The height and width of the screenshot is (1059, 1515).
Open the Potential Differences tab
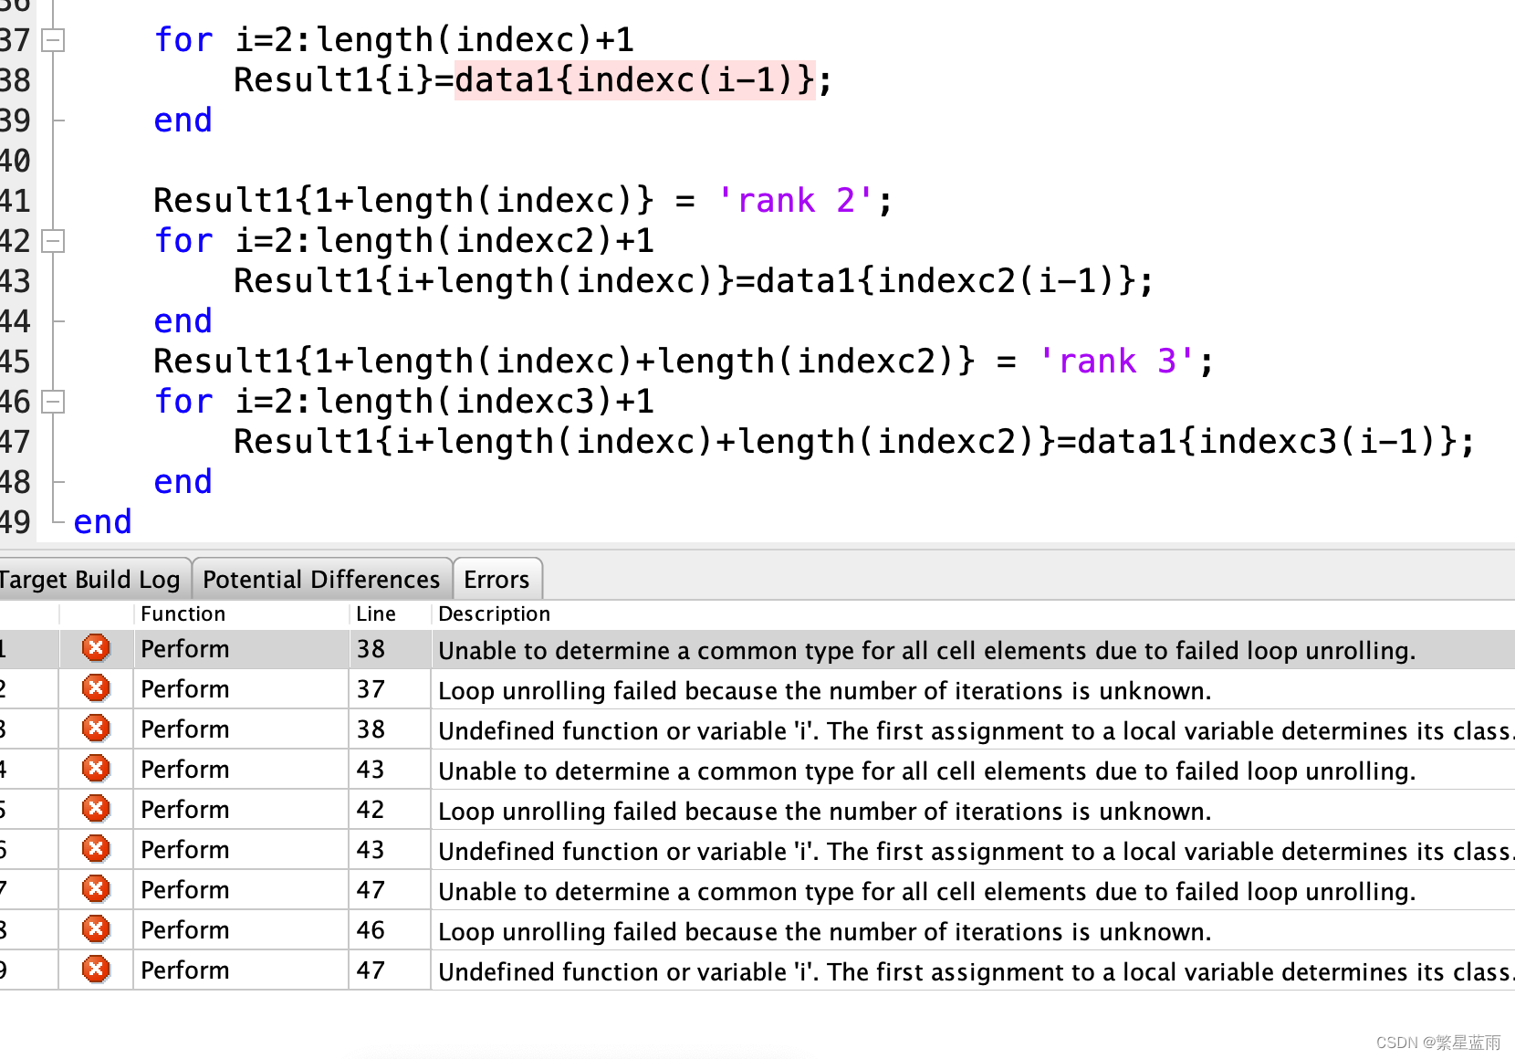tap(321, 580)
